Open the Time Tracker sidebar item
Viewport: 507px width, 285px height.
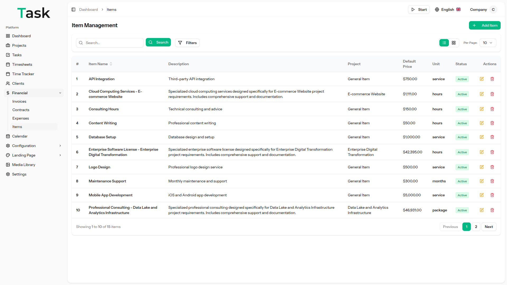click(23, 74)
